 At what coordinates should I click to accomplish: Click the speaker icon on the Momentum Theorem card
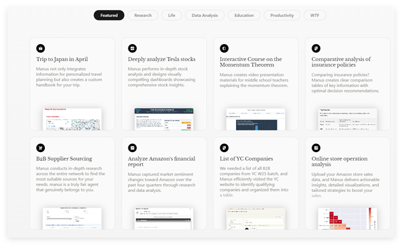click(x=224, y=48)
